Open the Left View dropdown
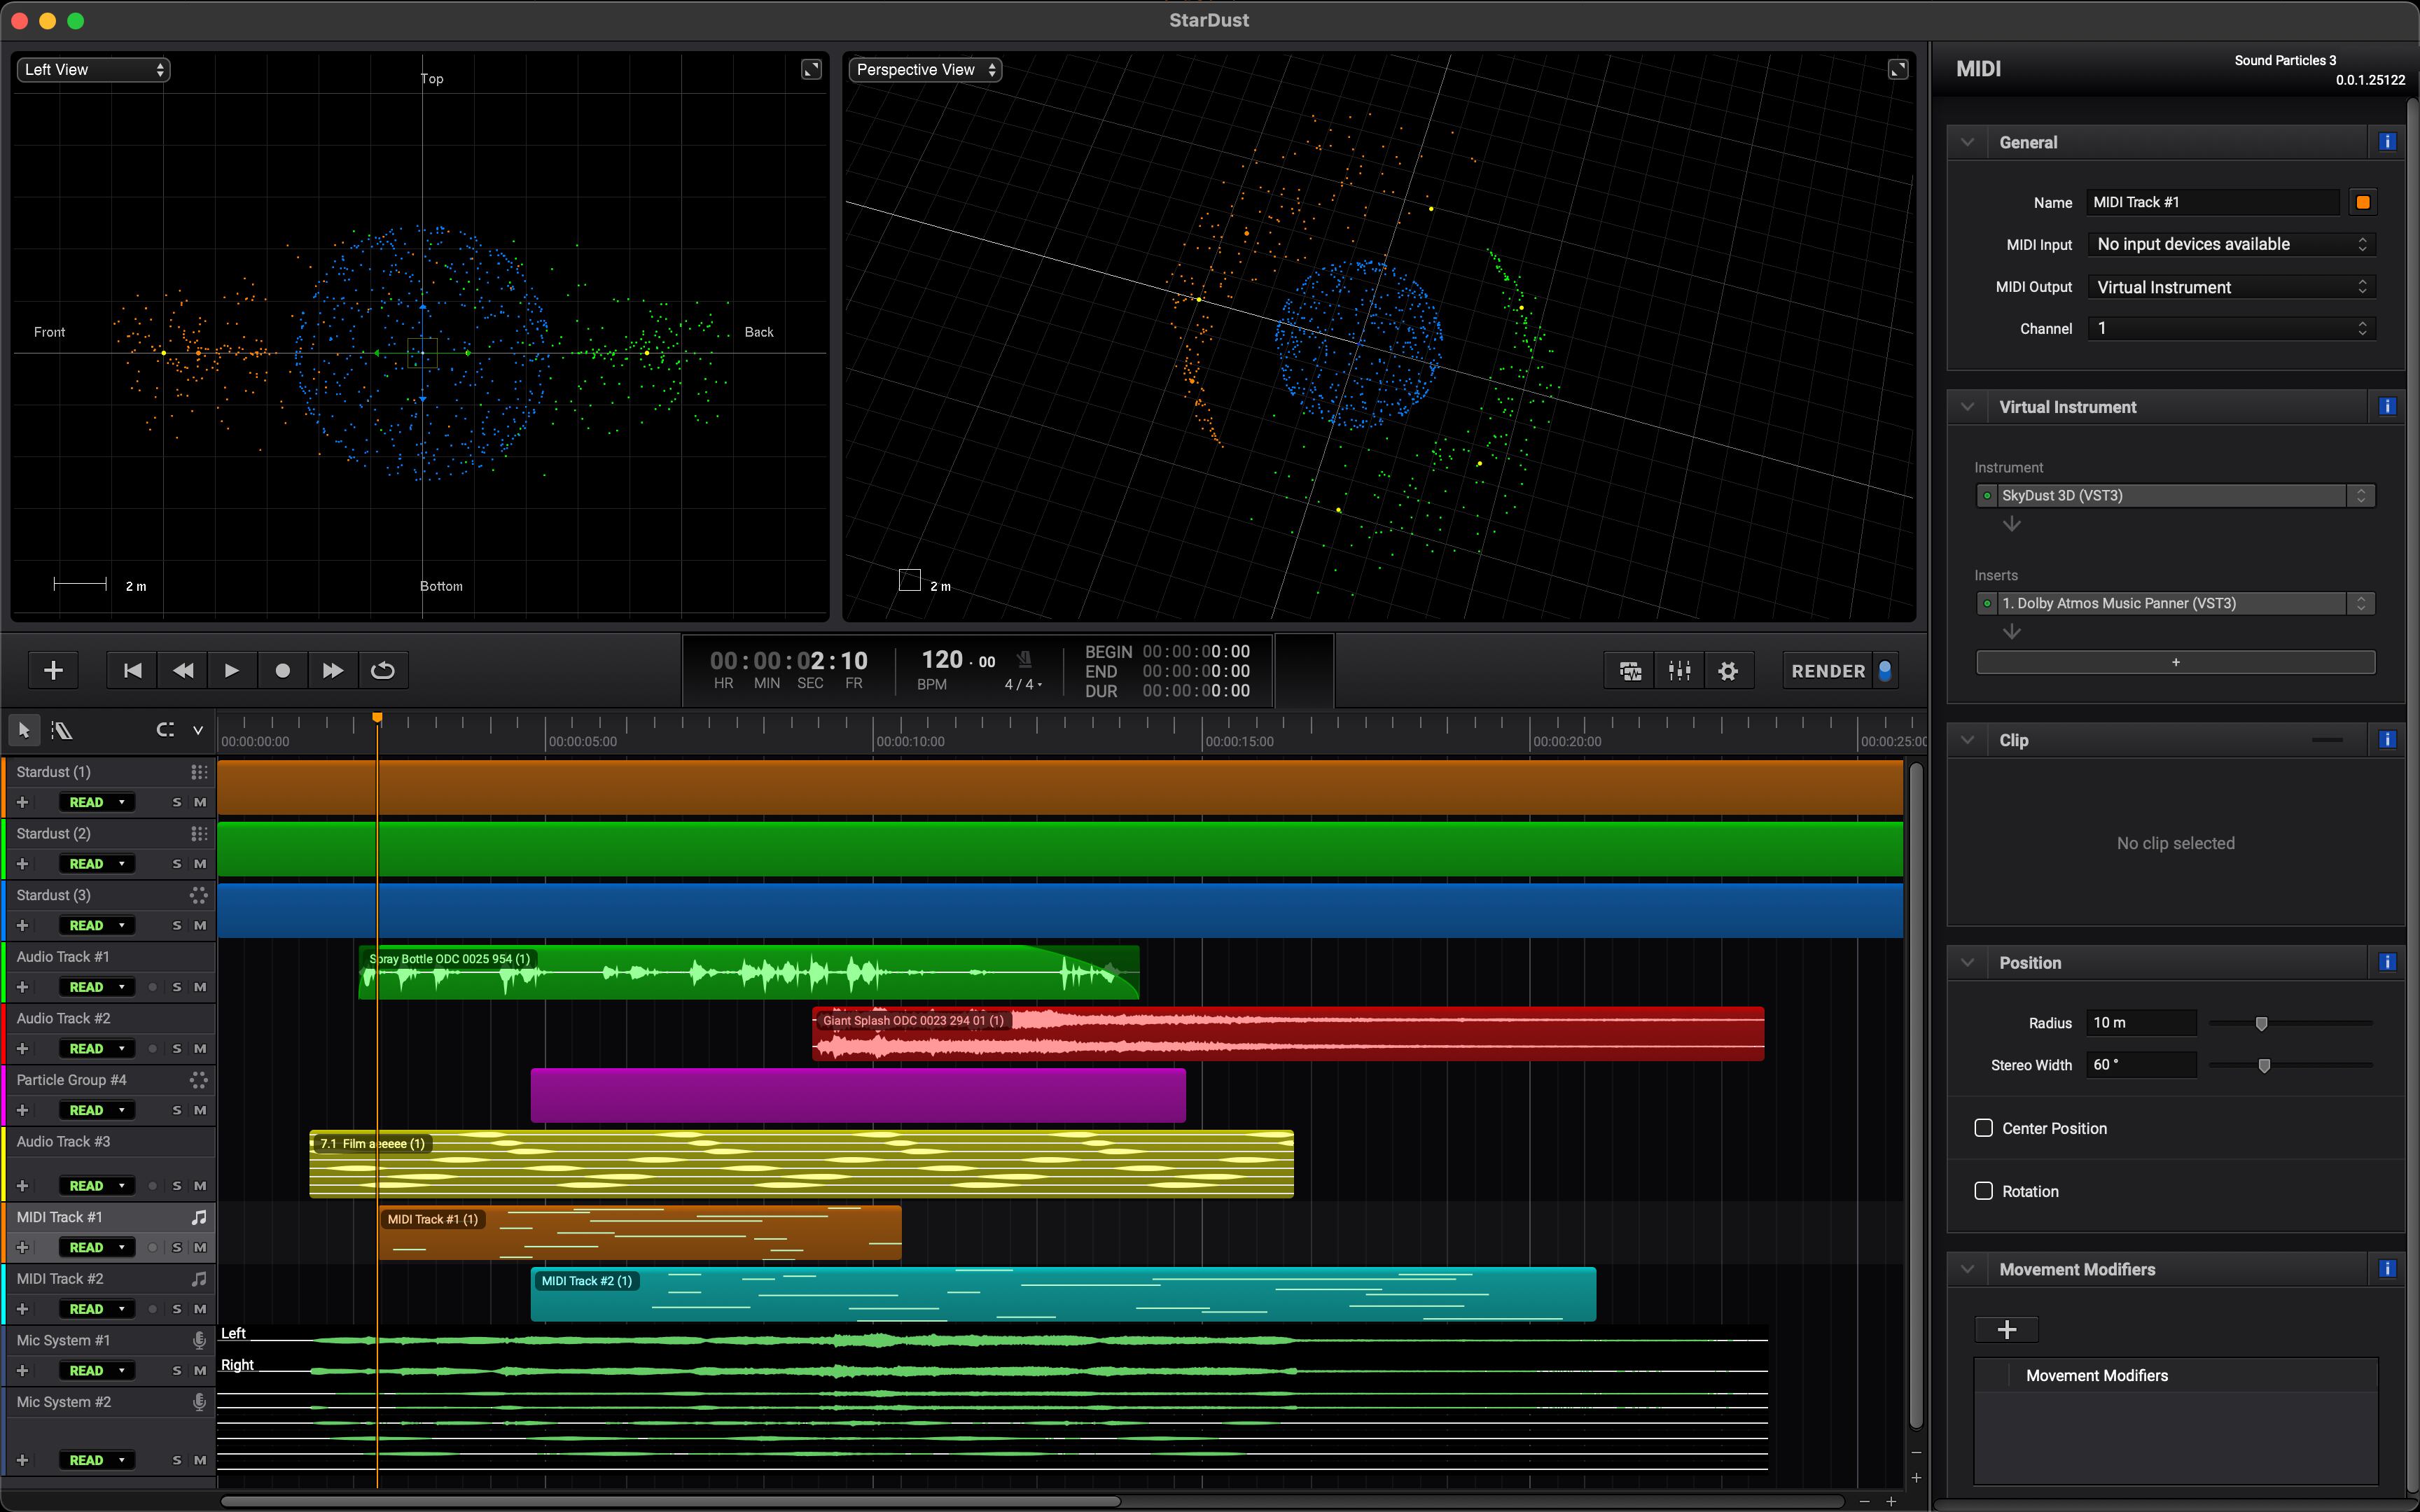Image resolution: width=2420 pixels, height=1512 pixels. pyautogui.click(x=93, y=70)
